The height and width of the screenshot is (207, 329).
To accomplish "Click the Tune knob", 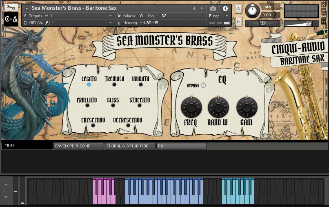I will [253, 9].
